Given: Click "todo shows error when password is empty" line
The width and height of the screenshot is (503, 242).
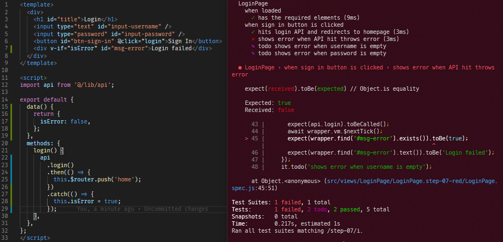Looking at the screenshot, I should (322, 54).
